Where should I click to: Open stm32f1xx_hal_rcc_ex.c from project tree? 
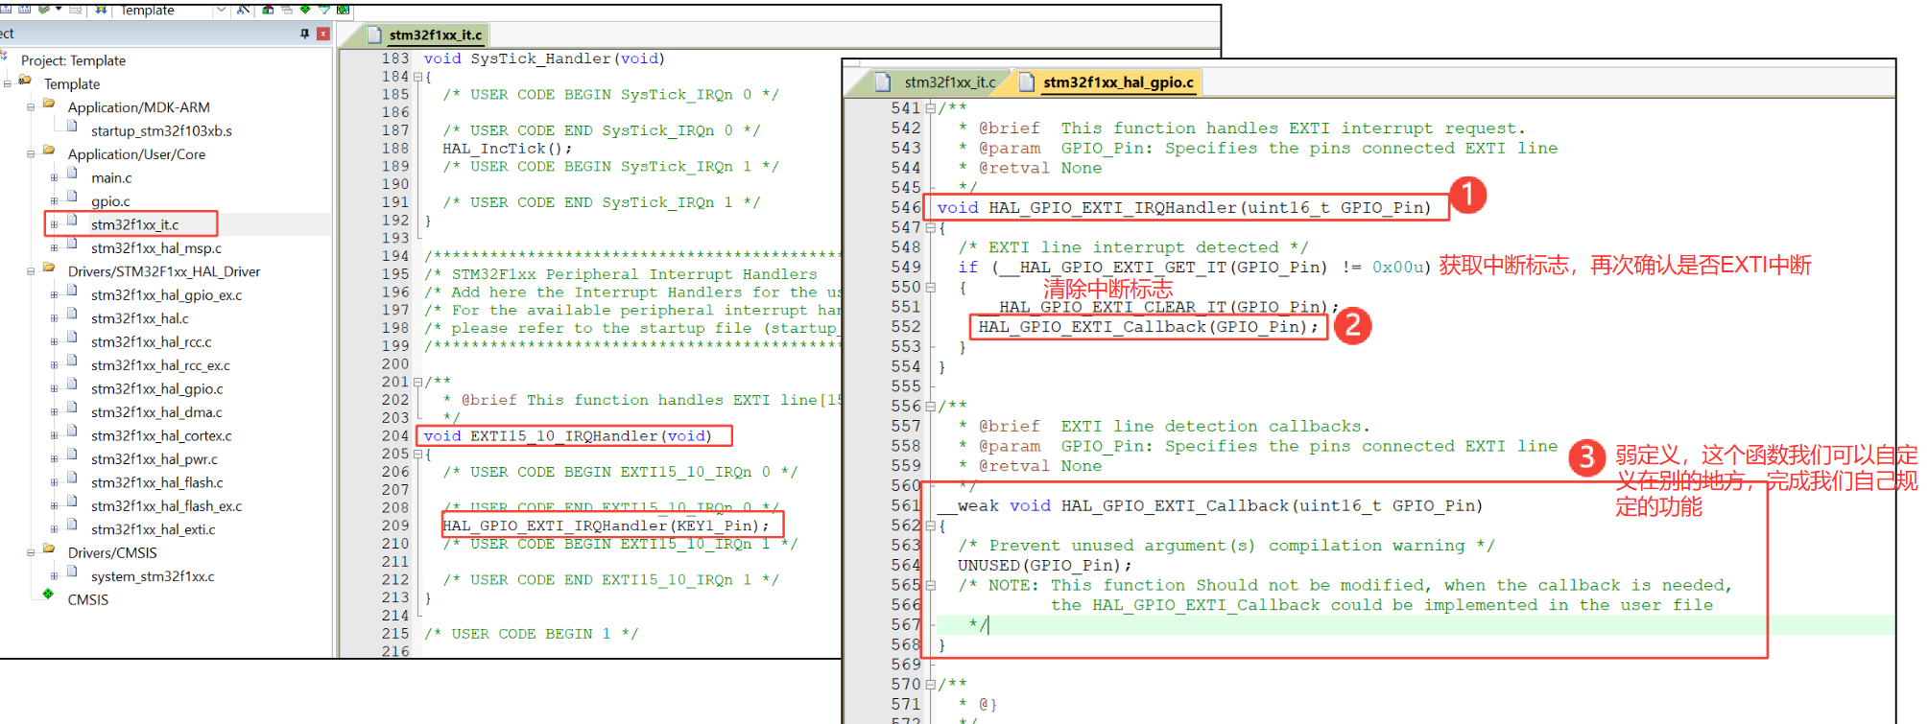[160, 365]
